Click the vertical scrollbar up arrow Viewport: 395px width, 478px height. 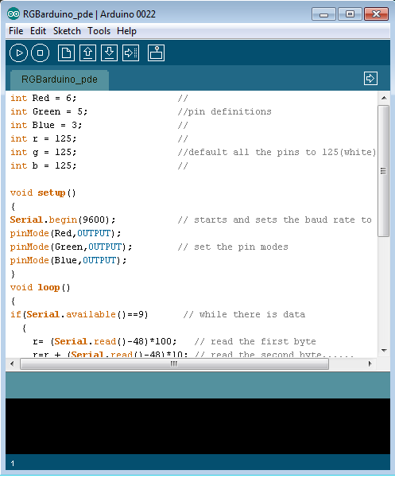pos(384,98)
